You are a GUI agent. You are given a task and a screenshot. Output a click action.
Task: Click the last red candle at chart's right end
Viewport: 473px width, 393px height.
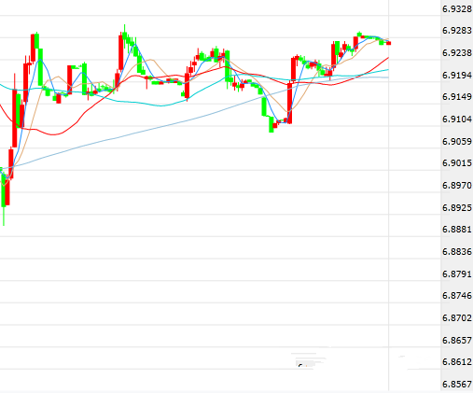coord(388,43)
